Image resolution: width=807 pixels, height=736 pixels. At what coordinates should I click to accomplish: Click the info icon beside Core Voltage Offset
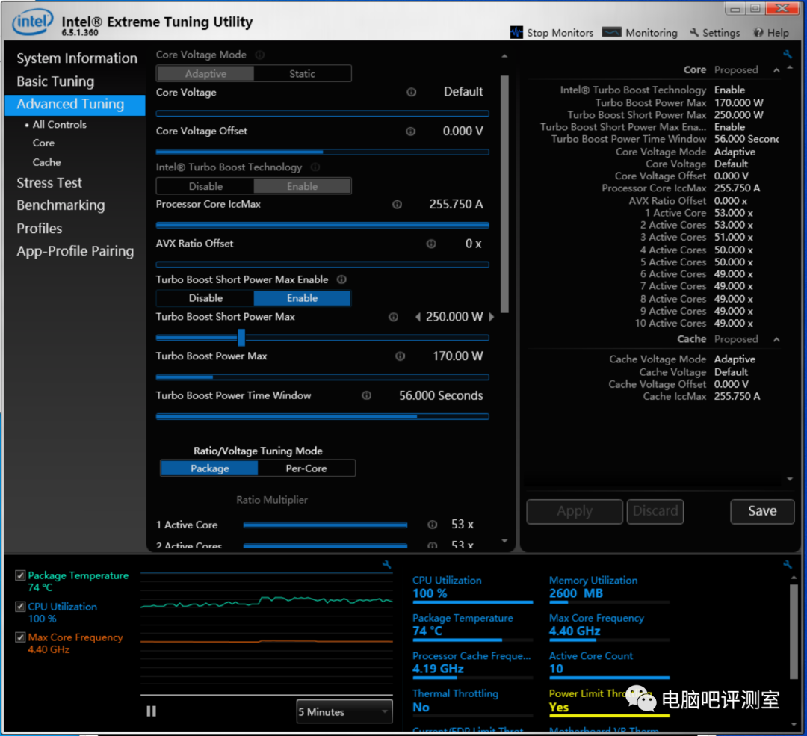tap(410, 132)
